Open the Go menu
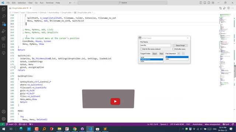This screenshot has width=236, height=132. pyautogui.click(x=36, y=3)
